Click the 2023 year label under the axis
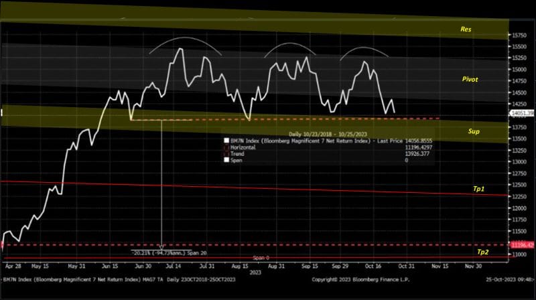The height and width of the screenshot is (300, 536). coord(255,273)
